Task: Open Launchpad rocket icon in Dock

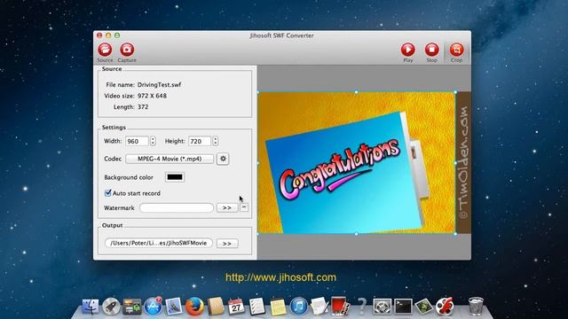Action: [x=111, y=307]
